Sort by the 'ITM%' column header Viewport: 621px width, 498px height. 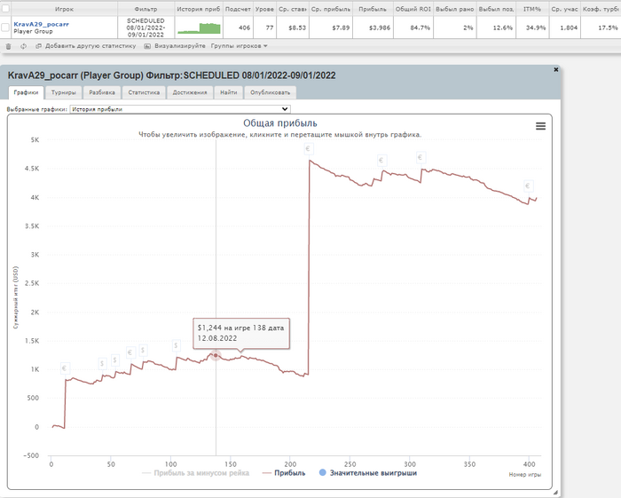point(532,9)
